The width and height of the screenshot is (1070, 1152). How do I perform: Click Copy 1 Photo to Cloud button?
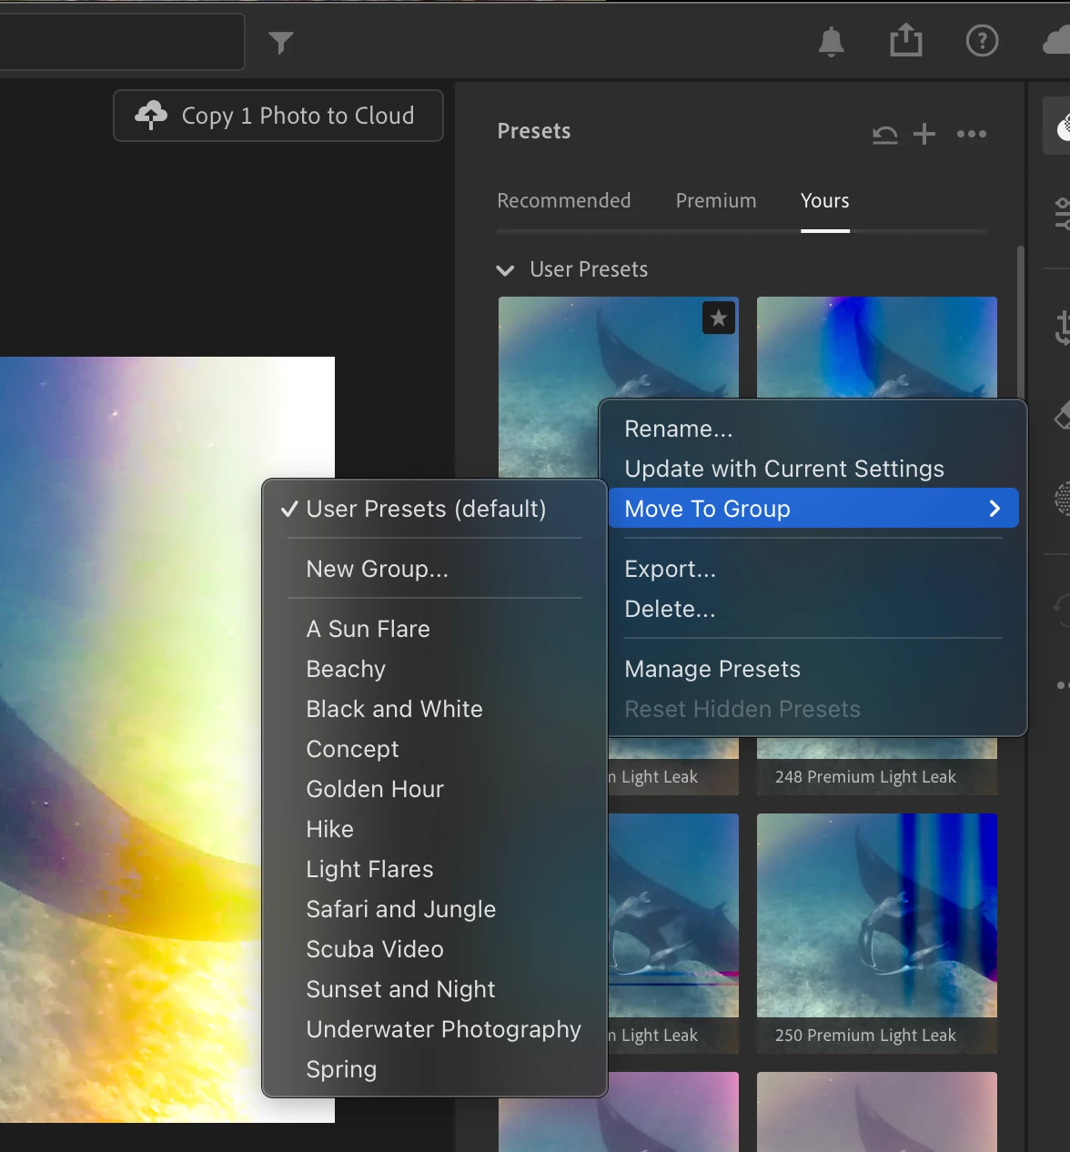[278, 116]
